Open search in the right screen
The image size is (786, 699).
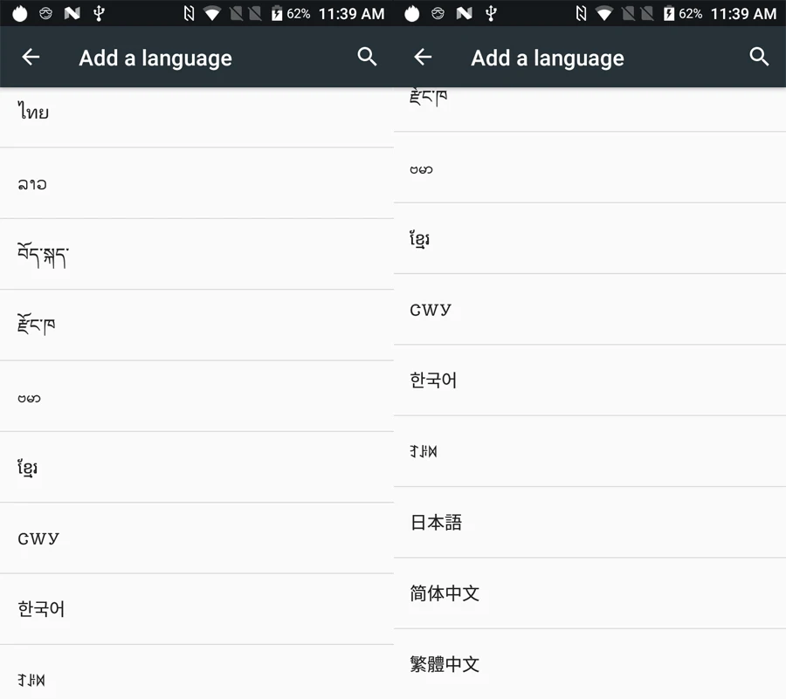[759, 57]
